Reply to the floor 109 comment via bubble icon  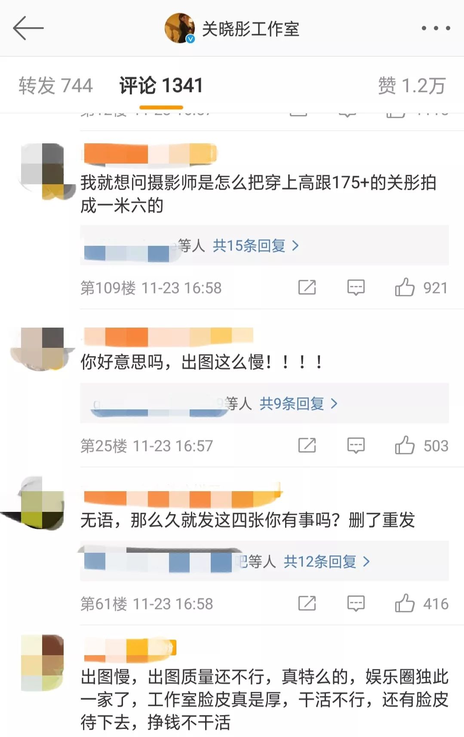click(356, 287)
